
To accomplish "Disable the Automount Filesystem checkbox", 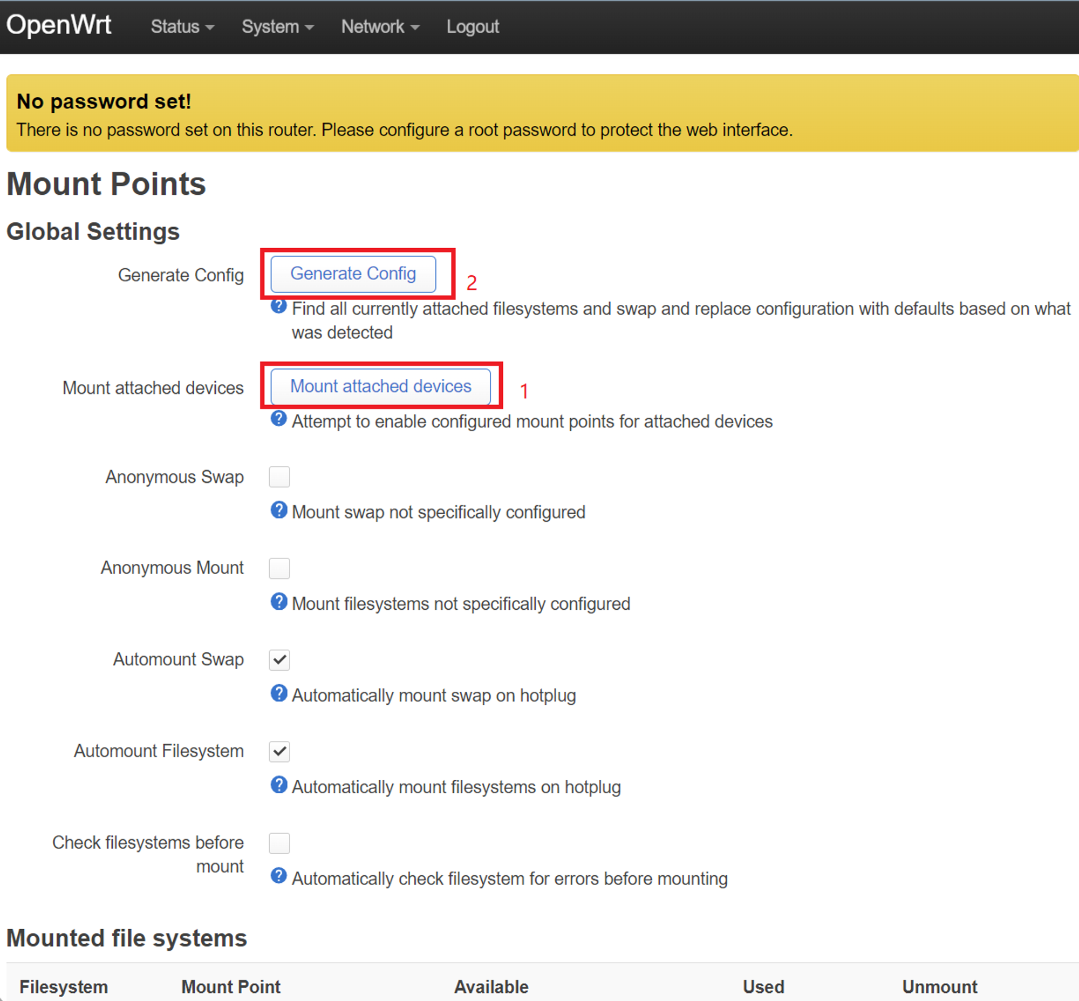I will (279, 751).
